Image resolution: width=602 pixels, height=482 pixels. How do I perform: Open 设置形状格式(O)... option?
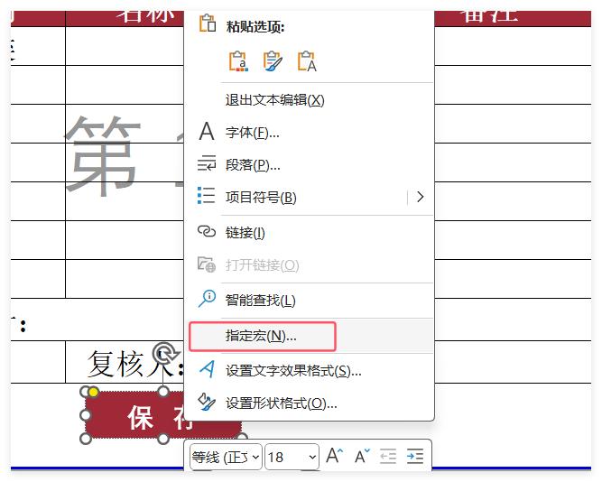point(310,403)
